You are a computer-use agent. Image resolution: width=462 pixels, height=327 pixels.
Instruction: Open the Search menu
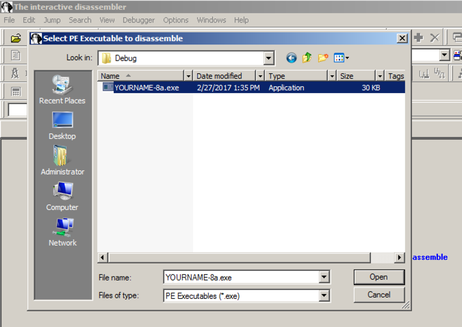[80, 20]
